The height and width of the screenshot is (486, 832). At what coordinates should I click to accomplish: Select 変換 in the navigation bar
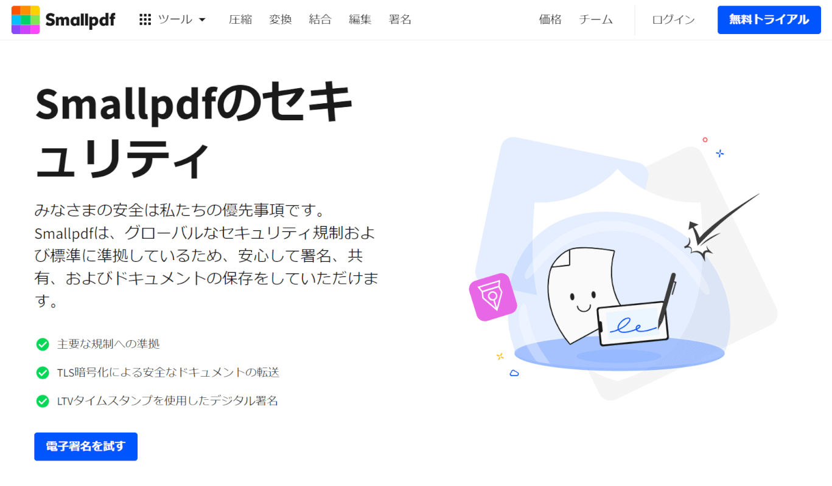[281, 19]
